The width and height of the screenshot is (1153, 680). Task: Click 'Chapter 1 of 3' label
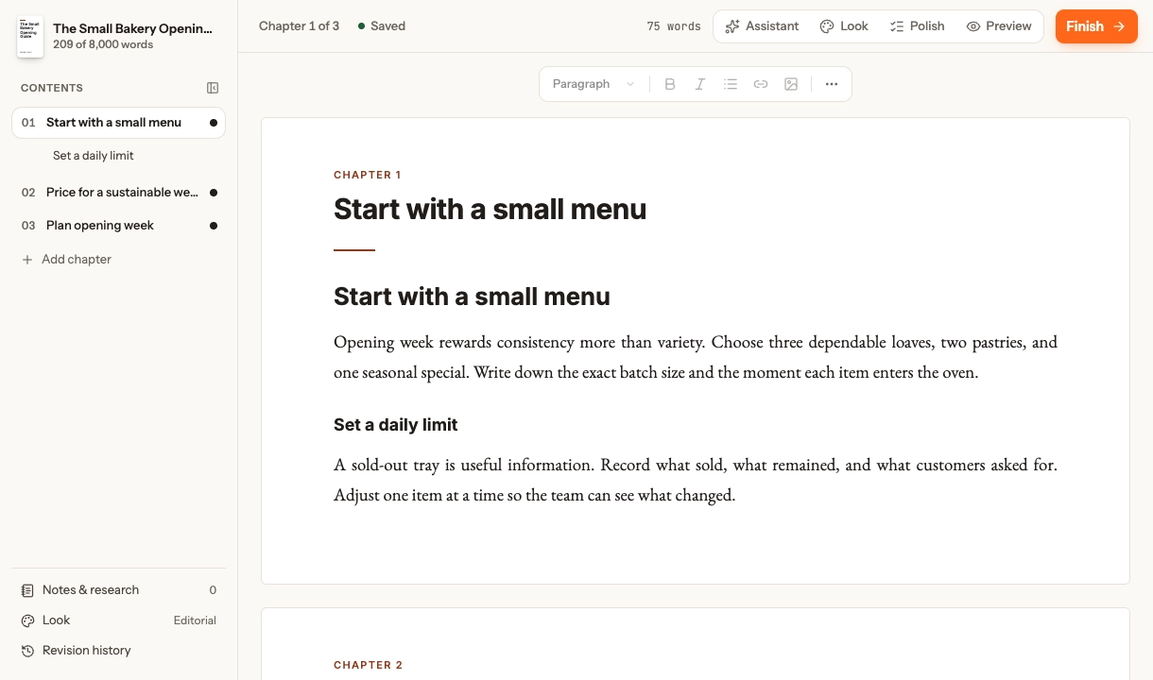[299, 26]
